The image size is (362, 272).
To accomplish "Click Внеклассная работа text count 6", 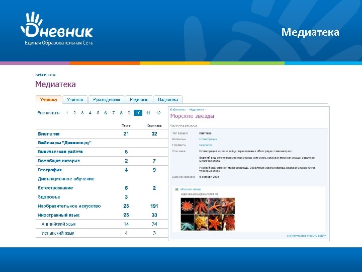I will click(x=126, y=152).
